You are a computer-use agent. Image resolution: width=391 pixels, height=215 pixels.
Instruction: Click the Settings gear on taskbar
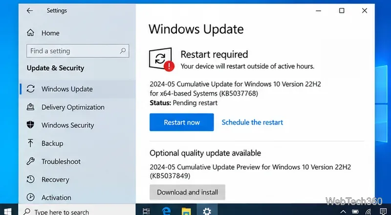[x=207, y=212]
